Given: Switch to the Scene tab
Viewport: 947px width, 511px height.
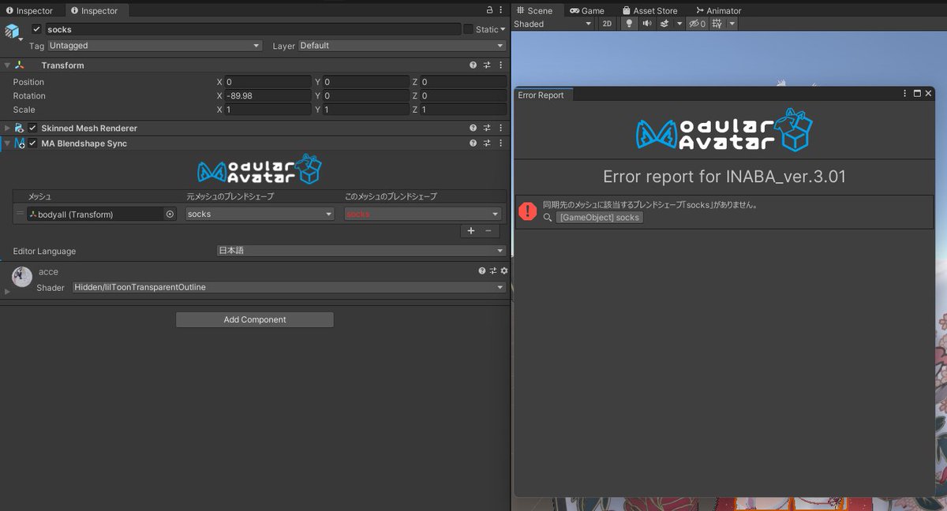Looking at the screenshot, I should pyautogui.click(x=534, y=10).
